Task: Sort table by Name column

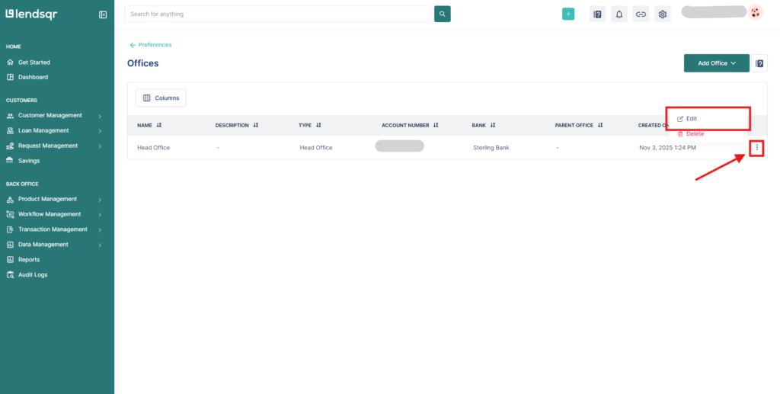Action: pyautogui.click(x=159, y=125)
